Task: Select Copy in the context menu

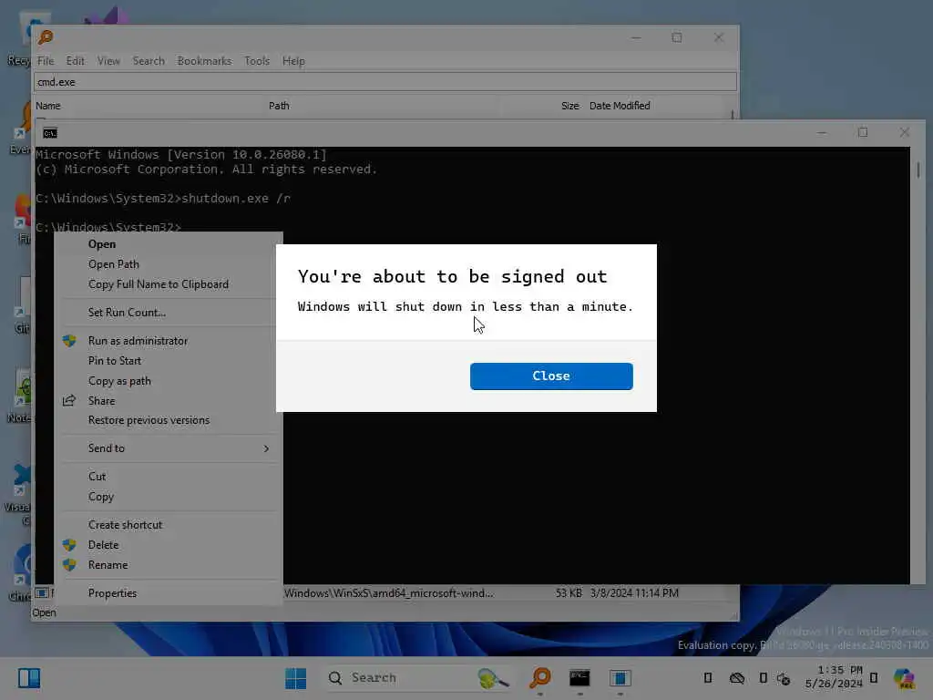Action: tap(100, 497)
